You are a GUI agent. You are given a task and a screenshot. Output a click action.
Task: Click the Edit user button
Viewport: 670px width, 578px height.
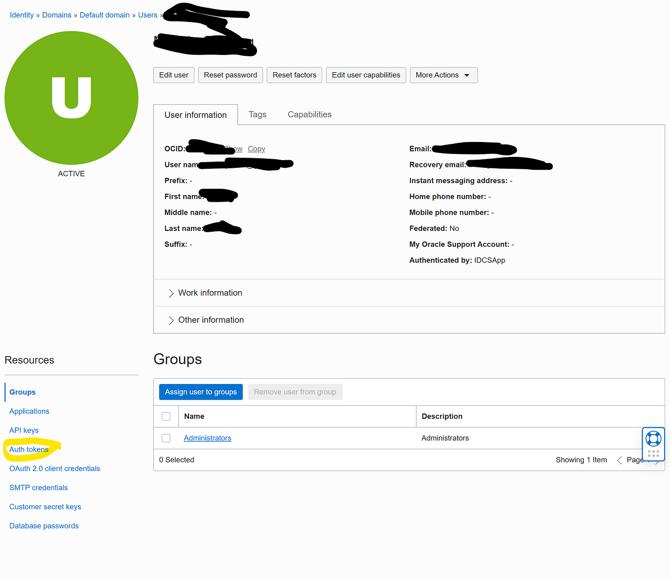coord(174,75)
